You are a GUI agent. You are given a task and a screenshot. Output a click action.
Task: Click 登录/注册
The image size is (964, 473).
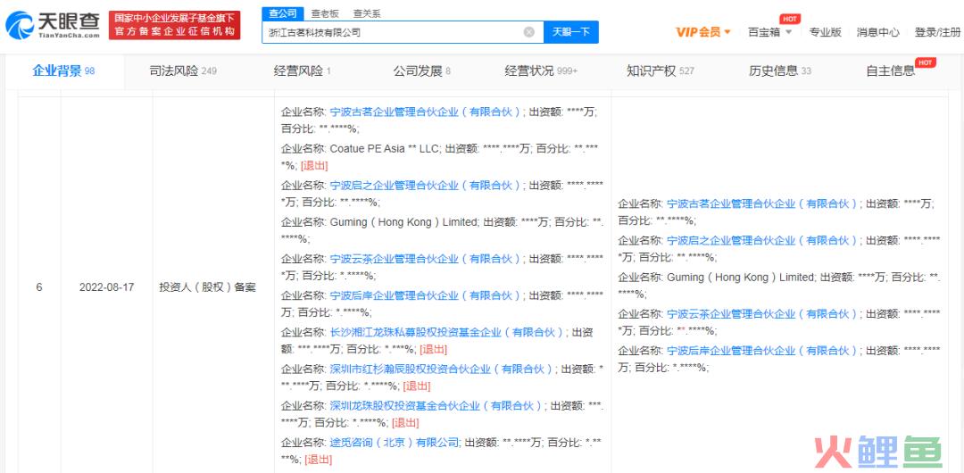pos(936,32)
